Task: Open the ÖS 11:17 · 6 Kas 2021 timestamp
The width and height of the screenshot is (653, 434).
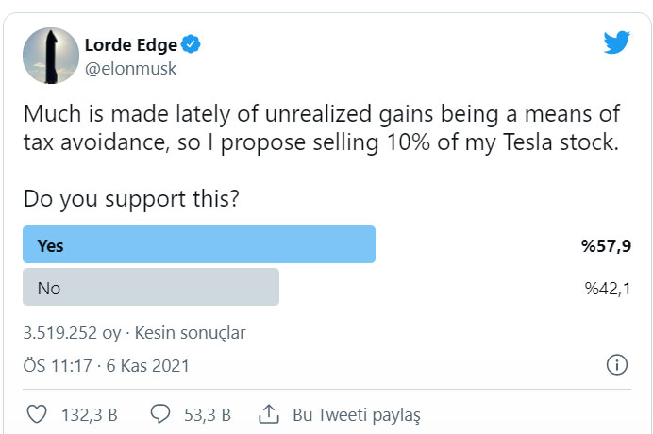Action: tap(106, 365)
